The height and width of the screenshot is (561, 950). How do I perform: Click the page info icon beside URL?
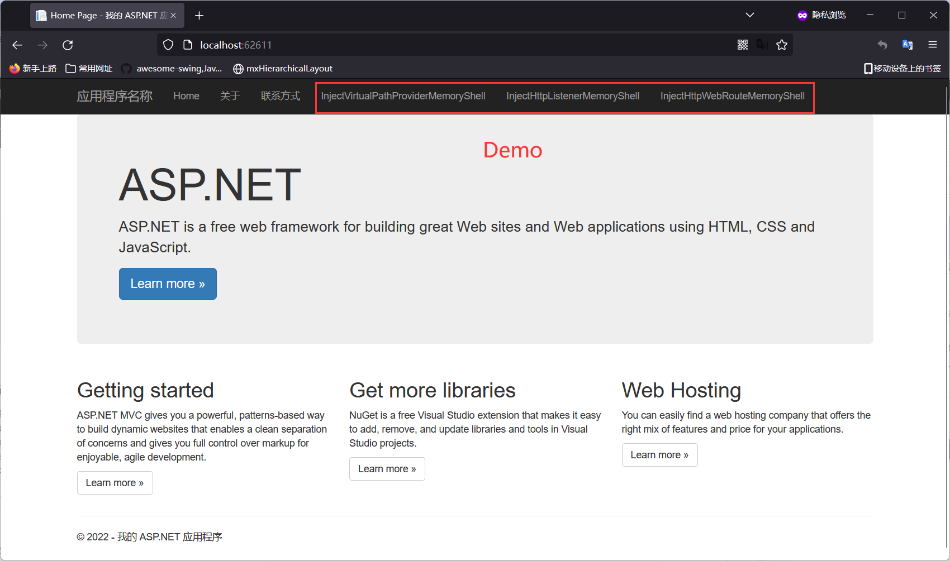coord(188,45)
